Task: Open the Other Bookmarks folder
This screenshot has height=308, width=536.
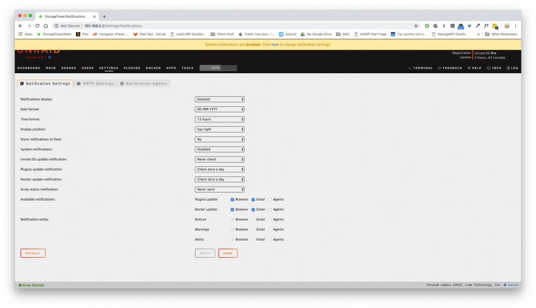Action: (501, 34)
